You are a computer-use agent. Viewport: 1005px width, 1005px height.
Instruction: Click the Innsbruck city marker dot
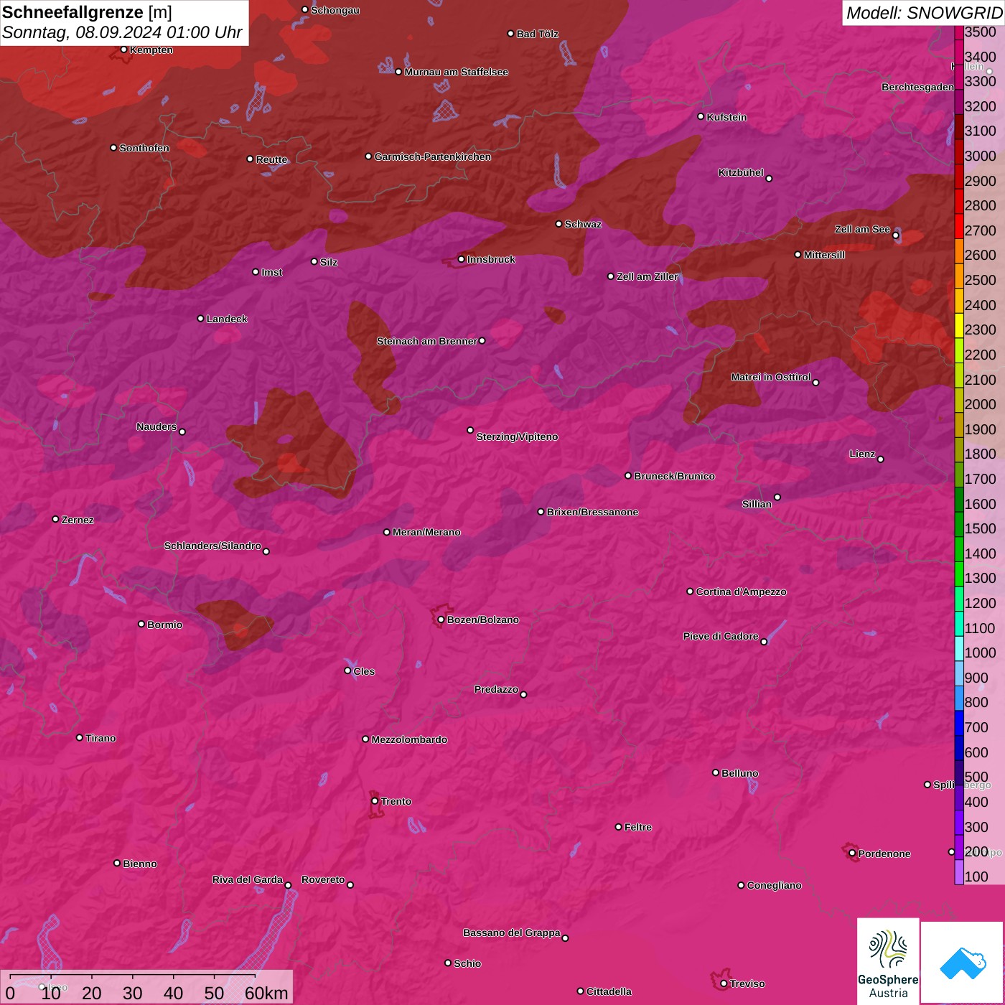(x=462, y=259)
